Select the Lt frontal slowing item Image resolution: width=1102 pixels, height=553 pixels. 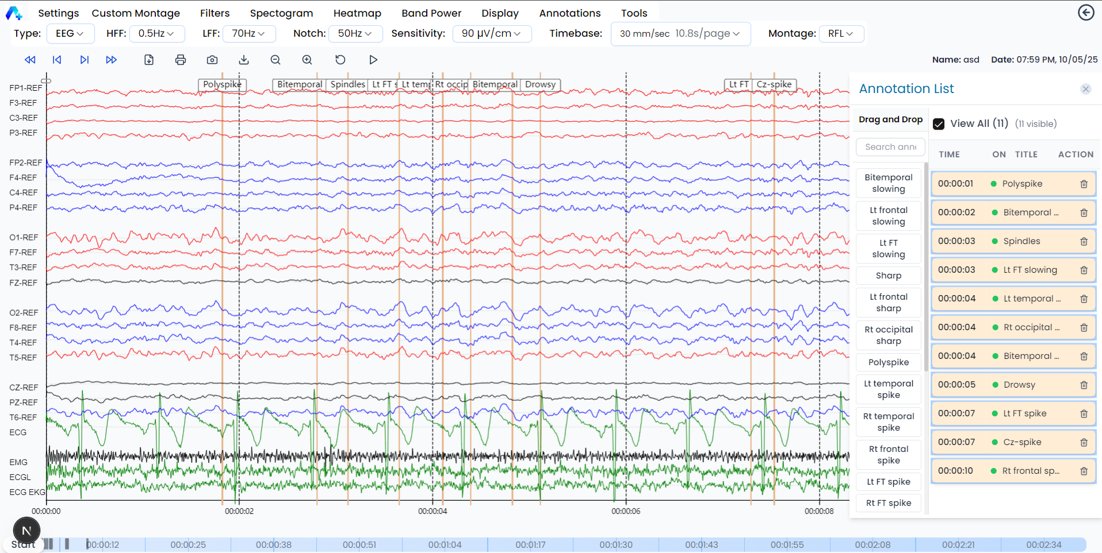pyautogui.click(x=889, y=216)
